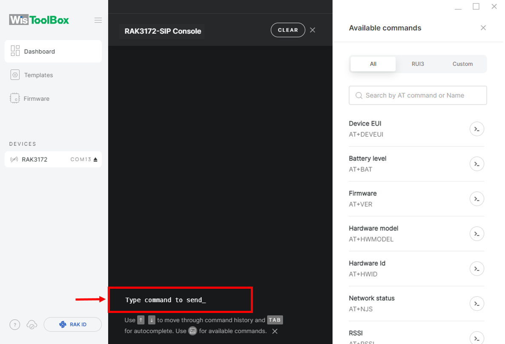505x344 pixels.
Task: Select the Battery level command label
Action: coord(367,159)
